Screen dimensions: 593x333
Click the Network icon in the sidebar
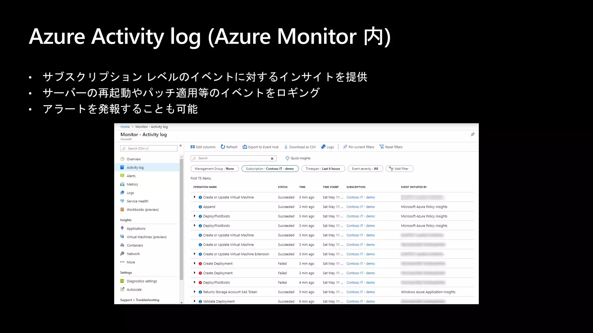click(x=122, y=254)
